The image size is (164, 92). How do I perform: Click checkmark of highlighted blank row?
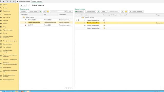(x=77, y=23)
